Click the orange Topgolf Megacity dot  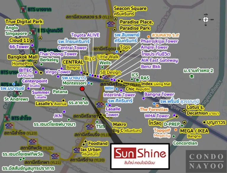[176, 130]
